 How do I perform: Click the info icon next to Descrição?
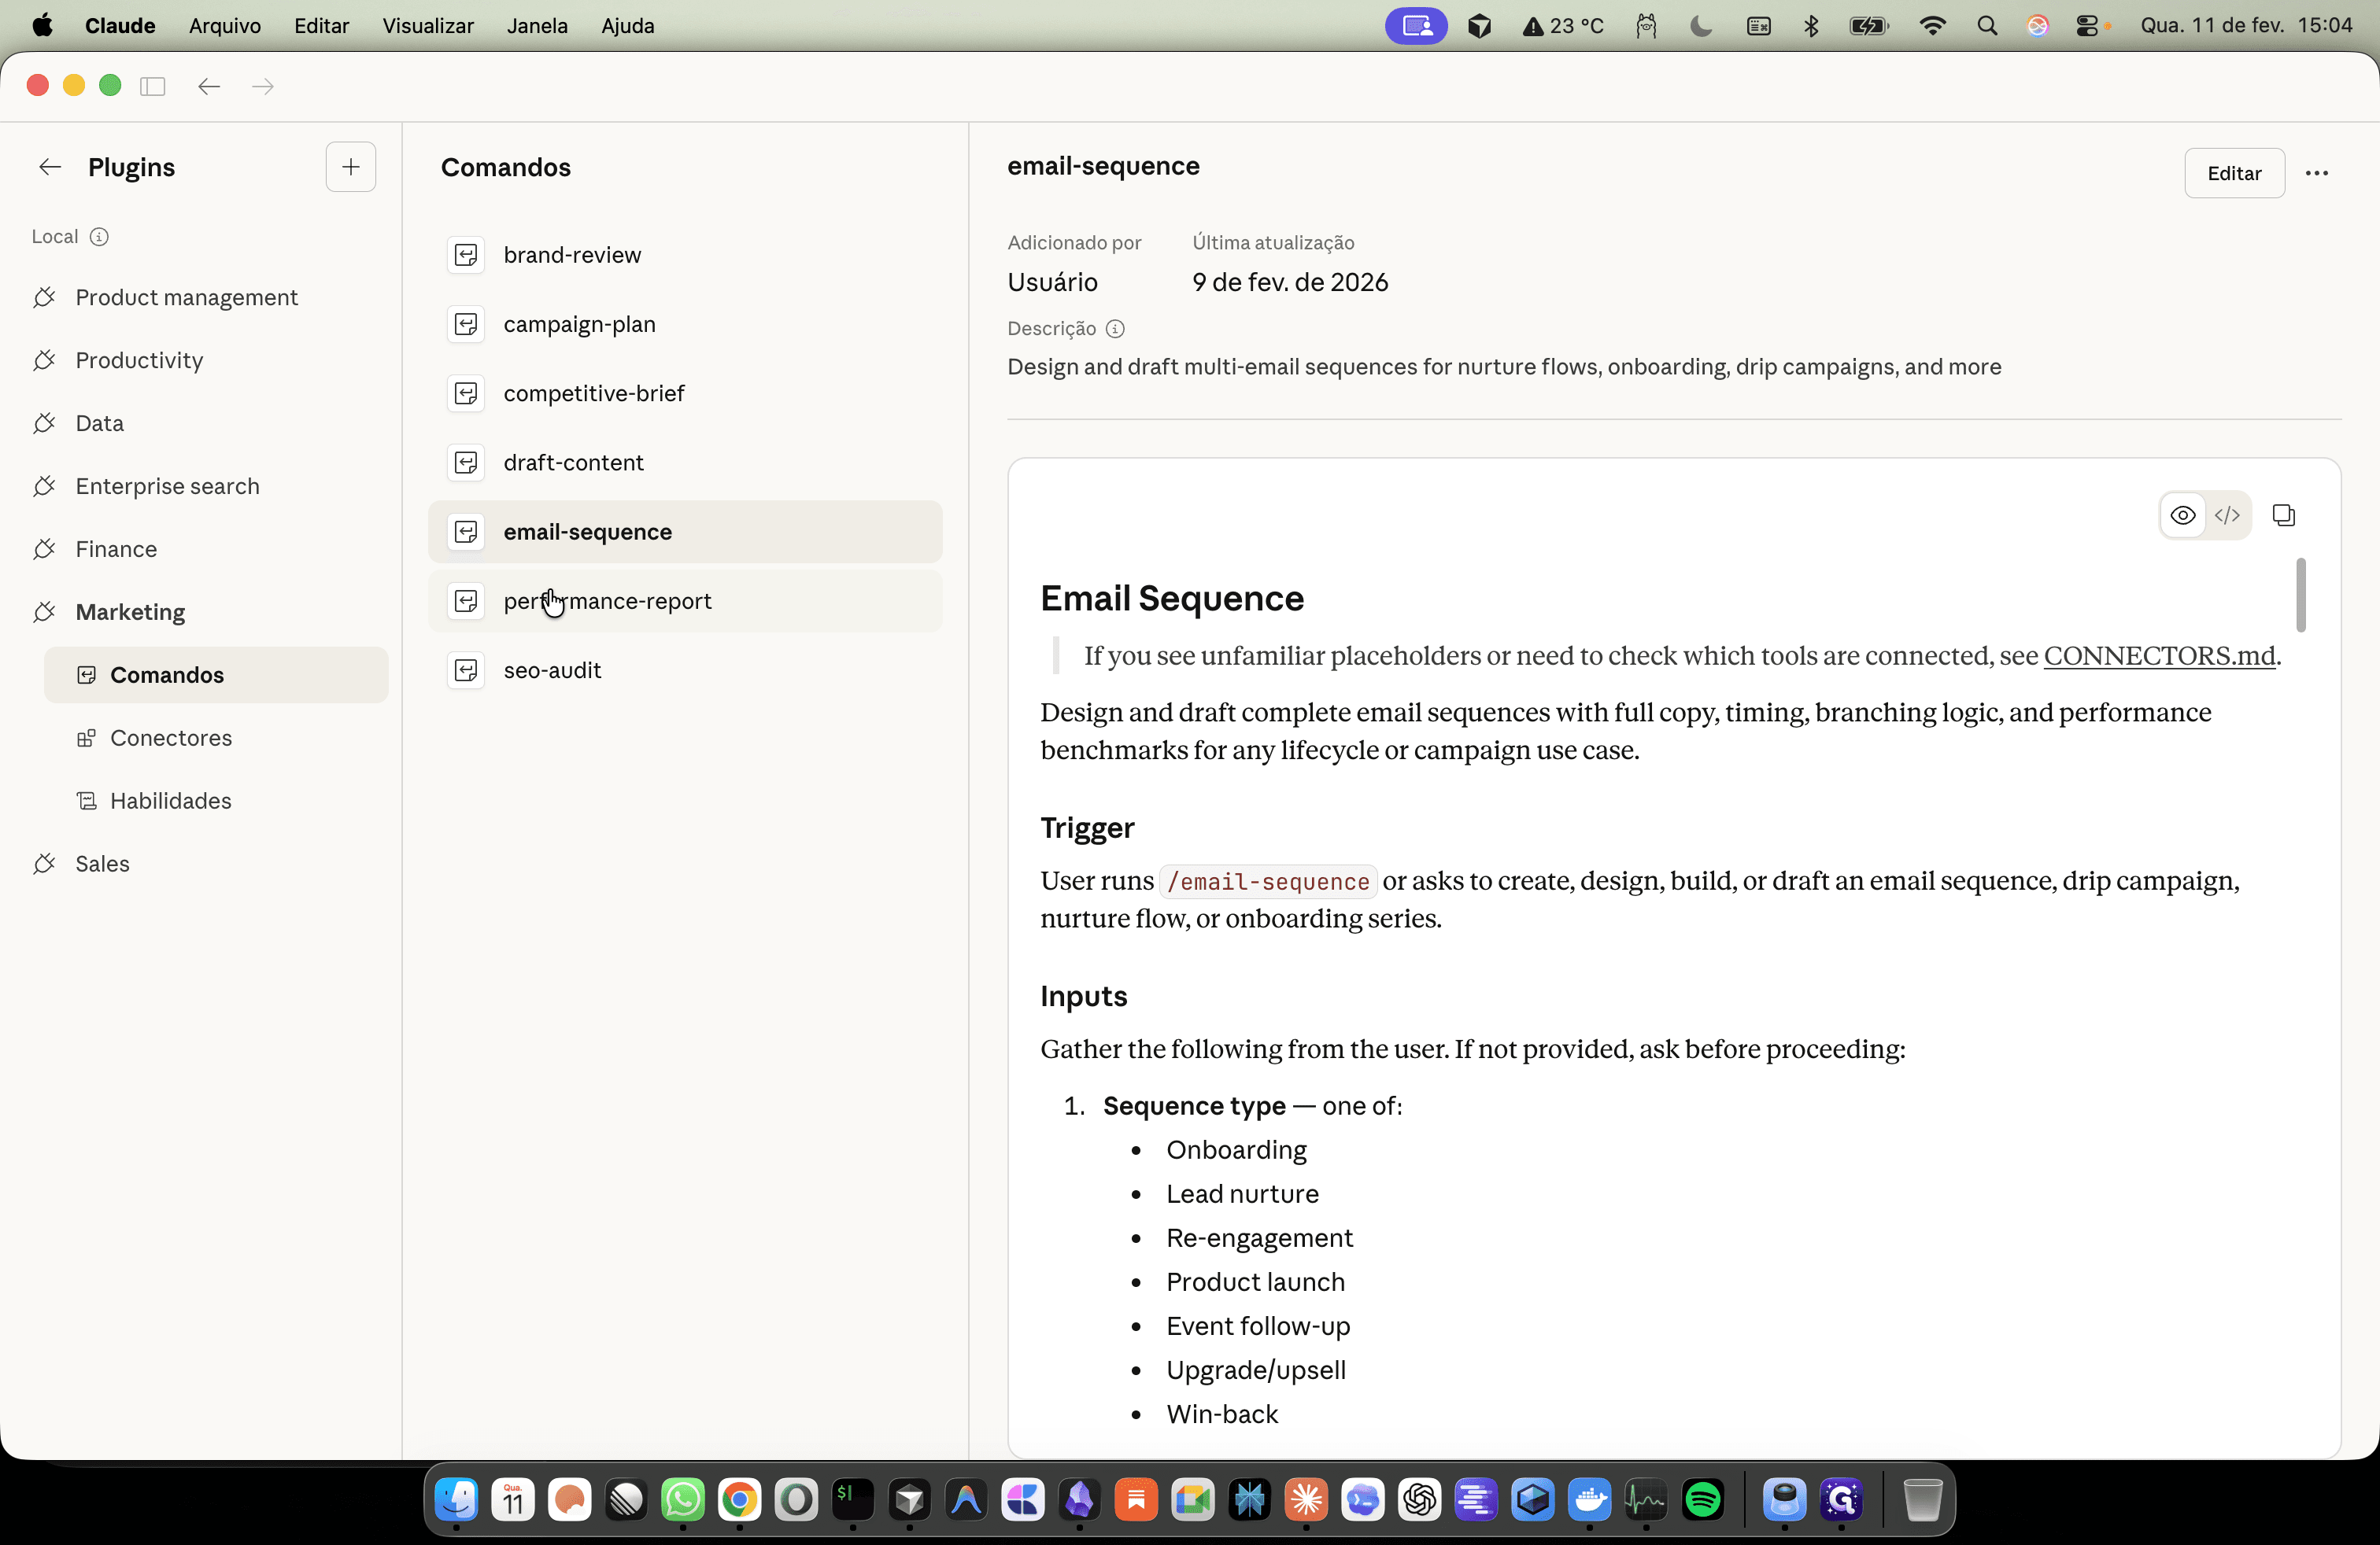(x=1115, y=329)
